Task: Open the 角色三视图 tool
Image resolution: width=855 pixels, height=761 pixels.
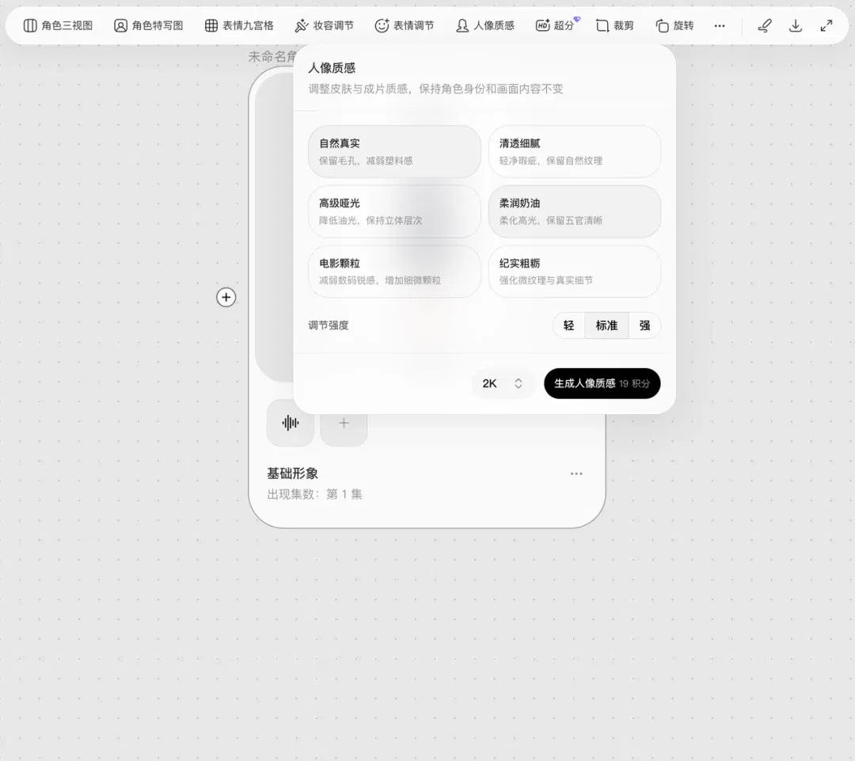Action: pos(58,25)
